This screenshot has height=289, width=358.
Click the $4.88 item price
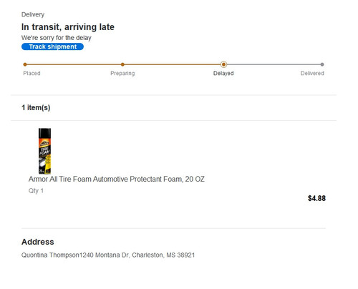point(316,198)
